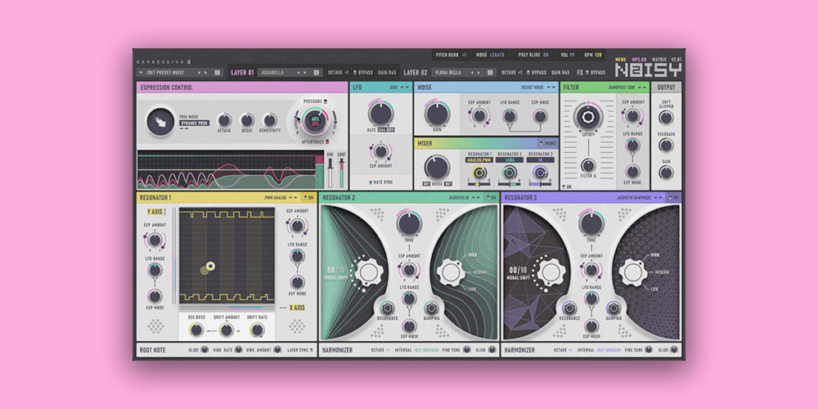Screen dimensions: 818x409
Task: Toggle Resonator 1 ON switch
Action: (x=308, y=197)
